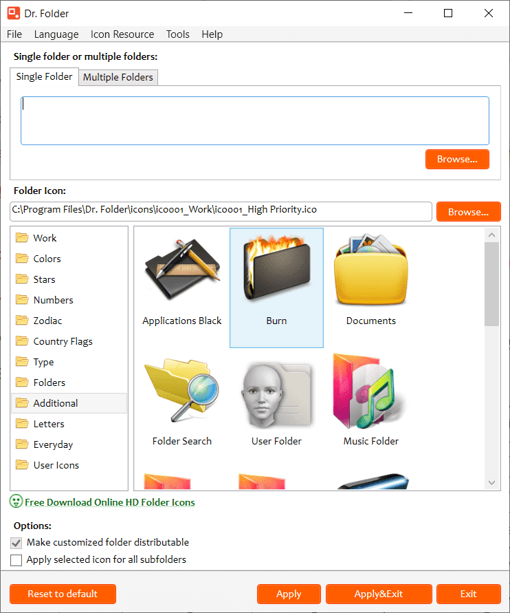Open the Help menu
The height and width of the screenshot is (613, 510).
(212, 34)
